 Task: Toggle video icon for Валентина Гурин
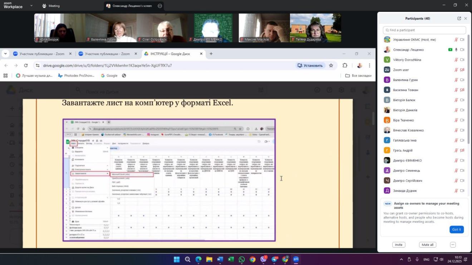[462, 80]
